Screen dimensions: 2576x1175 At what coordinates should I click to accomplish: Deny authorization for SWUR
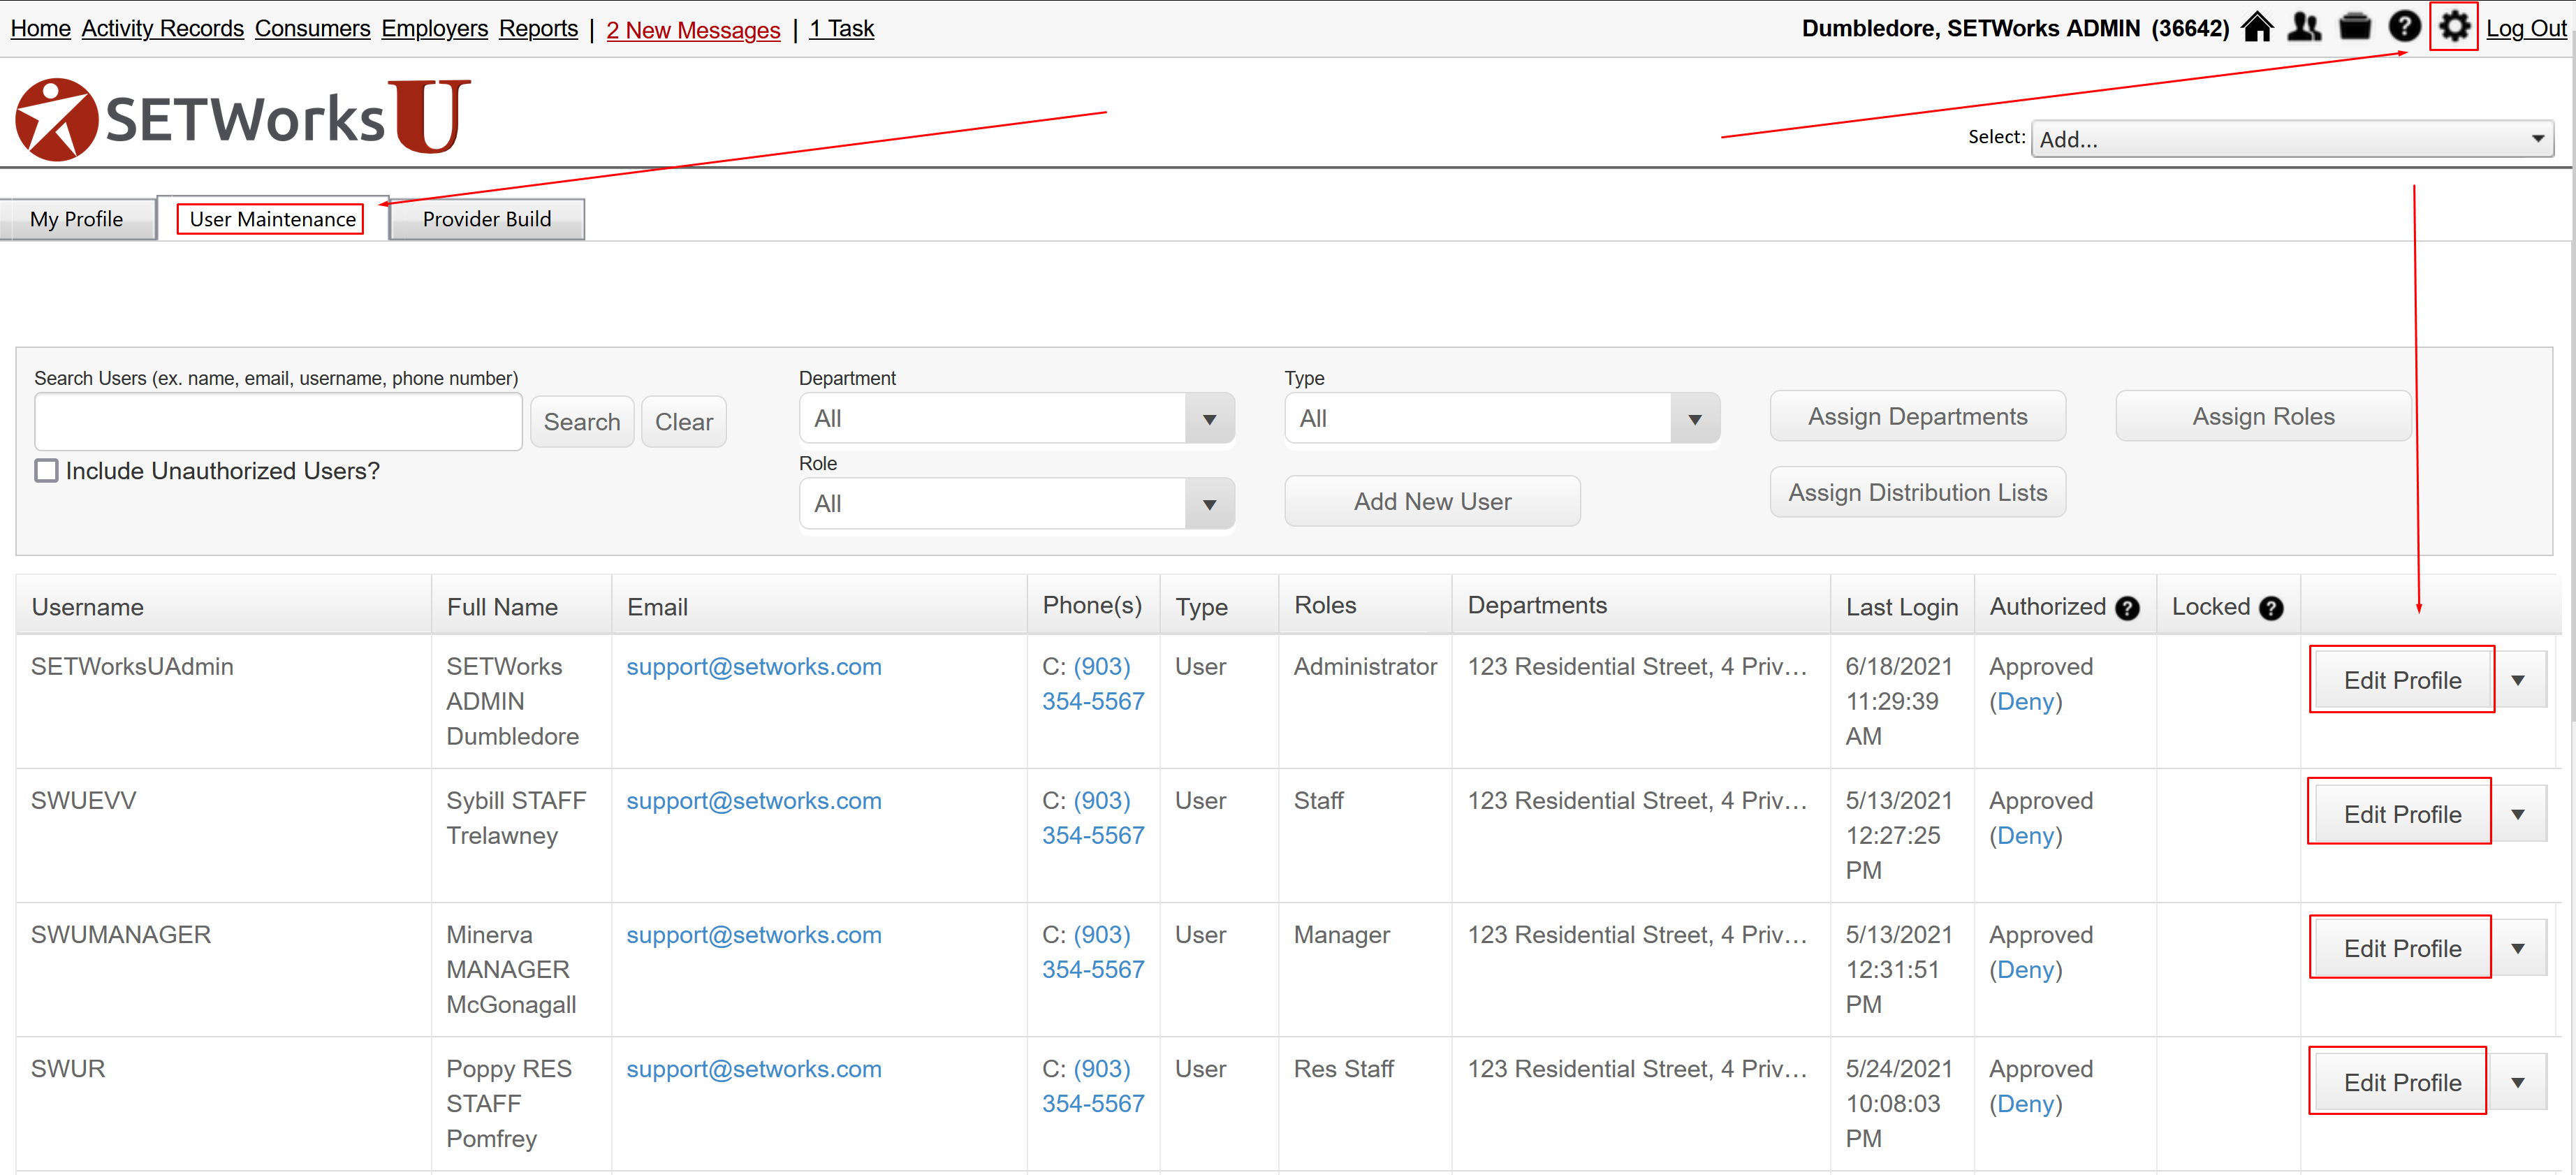click(2025, 1104)
